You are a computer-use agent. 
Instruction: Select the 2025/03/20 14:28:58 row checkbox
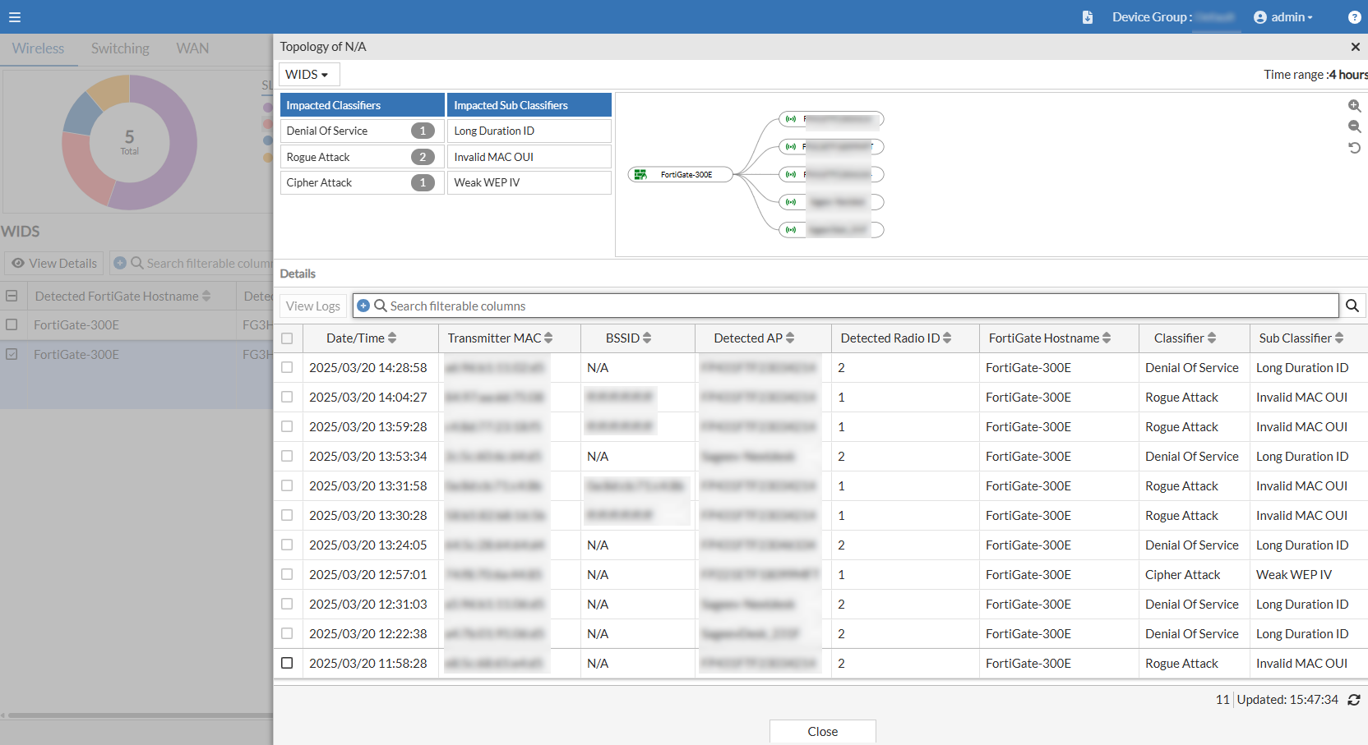287,368
